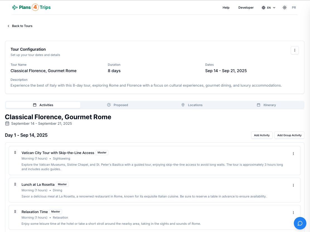Click drag handle beside Relaxation Time
310x232 pixels.
[15, 212]
